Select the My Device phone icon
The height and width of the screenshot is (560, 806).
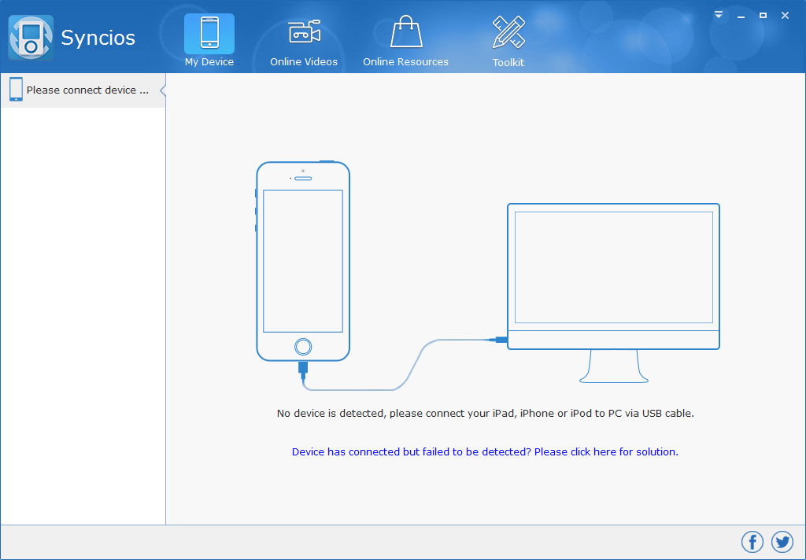click(x=209, y=30)
